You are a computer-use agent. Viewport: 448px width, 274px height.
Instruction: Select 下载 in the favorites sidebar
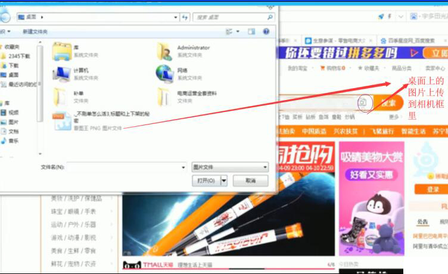[14, 66]
